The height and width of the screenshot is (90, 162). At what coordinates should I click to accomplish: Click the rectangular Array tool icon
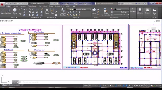[x=37, y=15]
